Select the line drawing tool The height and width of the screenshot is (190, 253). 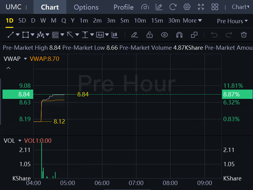[x=11, y=35]
